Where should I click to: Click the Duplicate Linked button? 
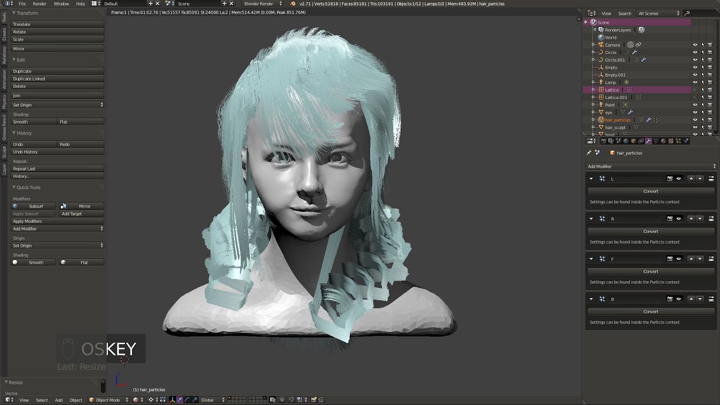pos(57,79)
